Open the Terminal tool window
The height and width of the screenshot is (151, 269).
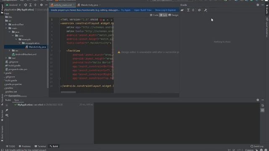[x=40, y=146]
